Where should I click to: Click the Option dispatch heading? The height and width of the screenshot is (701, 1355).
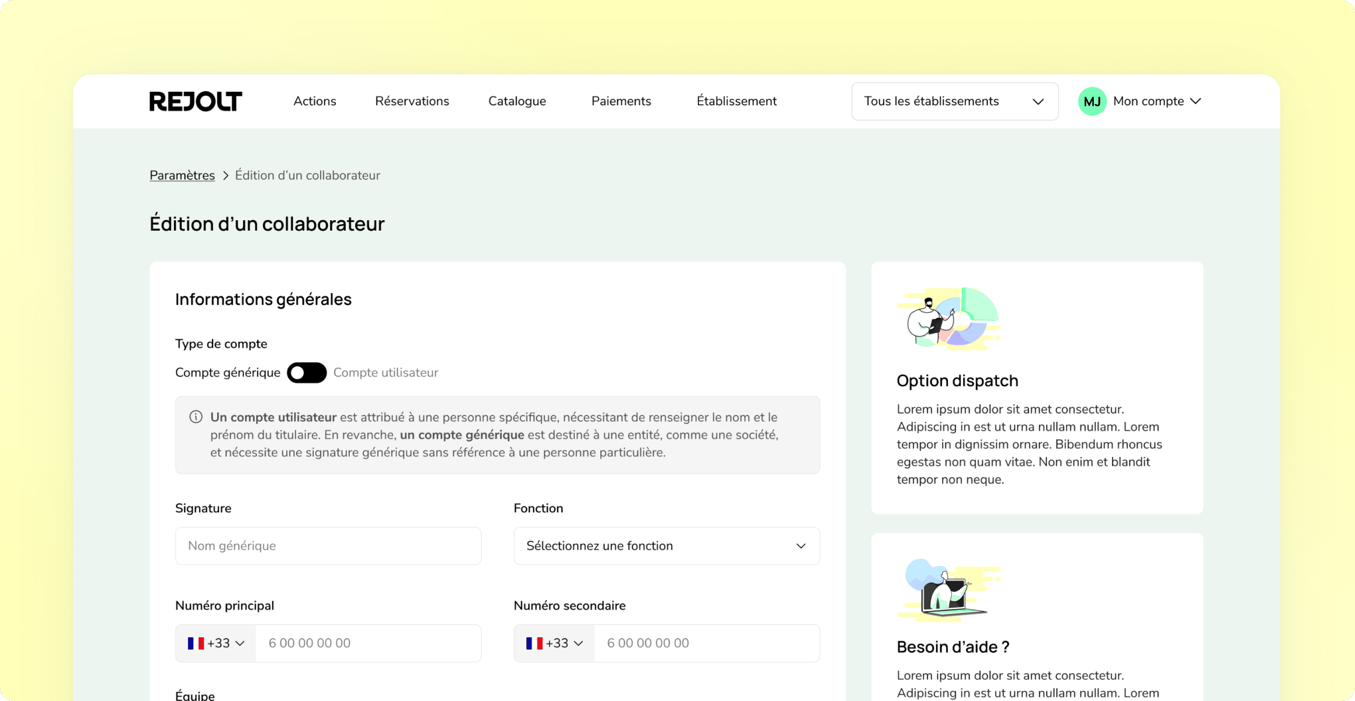click(957, 380)
